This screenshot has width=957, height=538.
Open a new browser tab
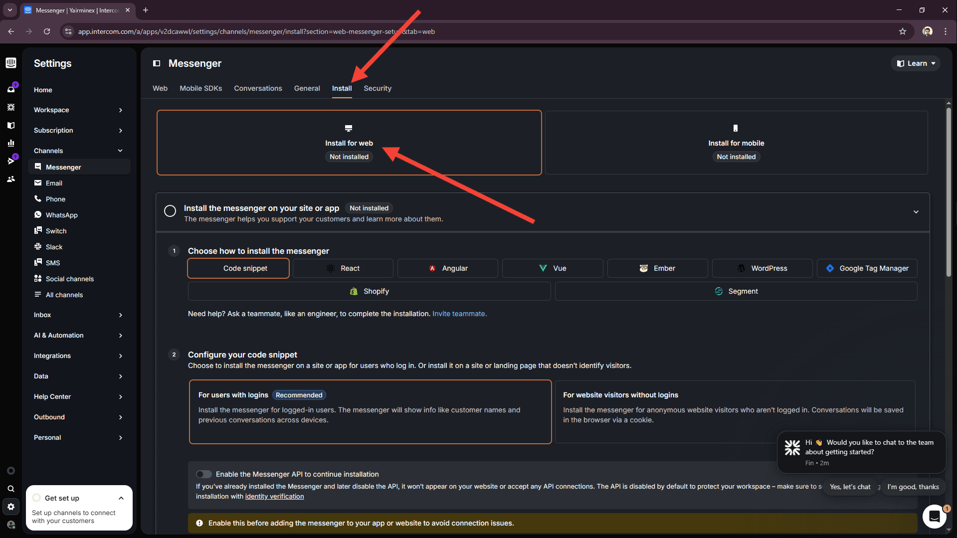click(x=146, y=10)
